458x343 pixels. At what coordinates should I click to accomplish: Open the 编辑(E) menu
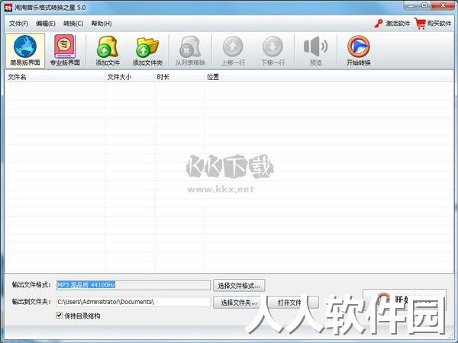pos(46,24)
